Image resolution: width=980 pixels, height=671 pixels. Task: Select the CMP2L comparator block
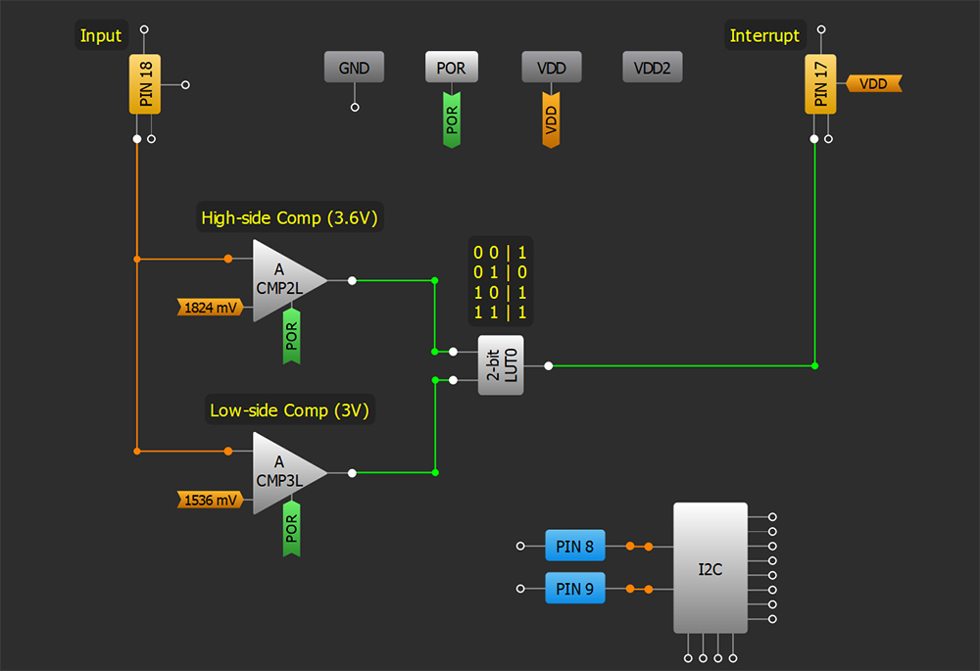click(x=284, y=279)
